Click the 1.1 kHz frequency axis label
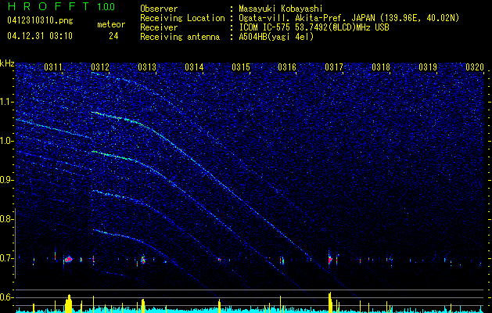 (6, 102)
